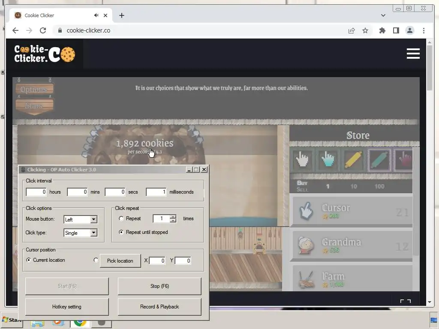Select the Repeat times radio option
This screenshot has height=329, width=439.
(121, 218)
